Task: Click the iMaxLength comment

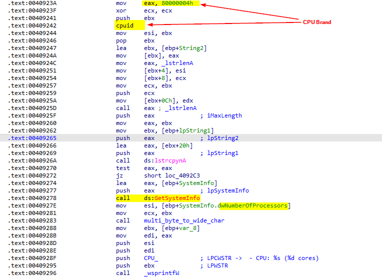Action: point(224,115)
